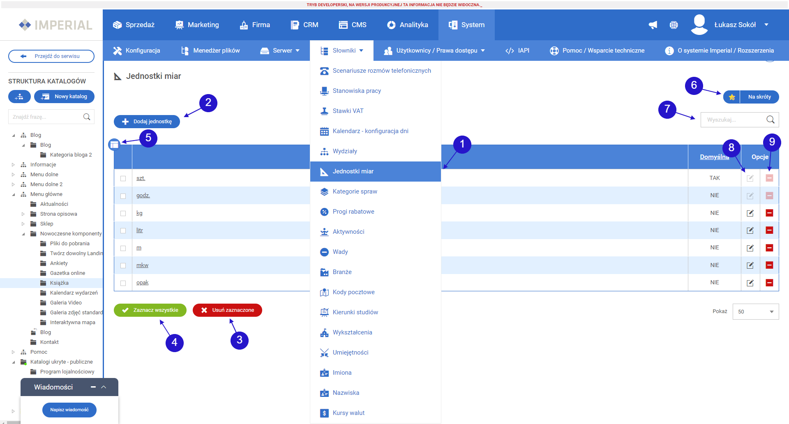Open Stawki VAT from the Słowniki menu

click(348, 111)
